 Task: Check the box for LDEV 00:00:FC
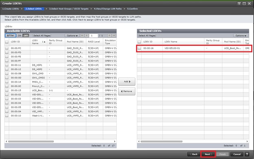pos(7,48)
